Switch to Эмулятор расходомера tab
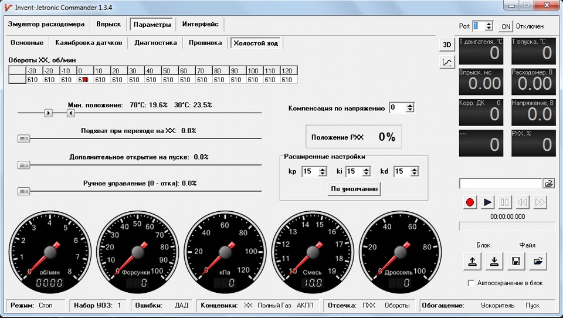 (x=46, y=24)
